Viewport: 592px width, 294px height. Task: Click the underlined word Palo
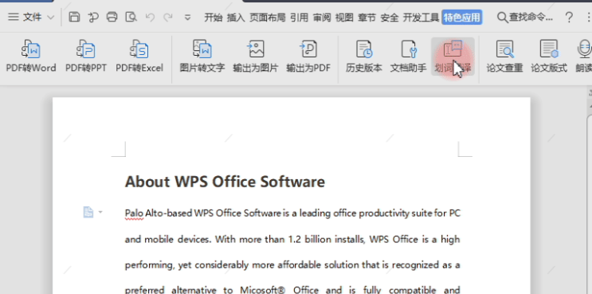pos(134,214)
